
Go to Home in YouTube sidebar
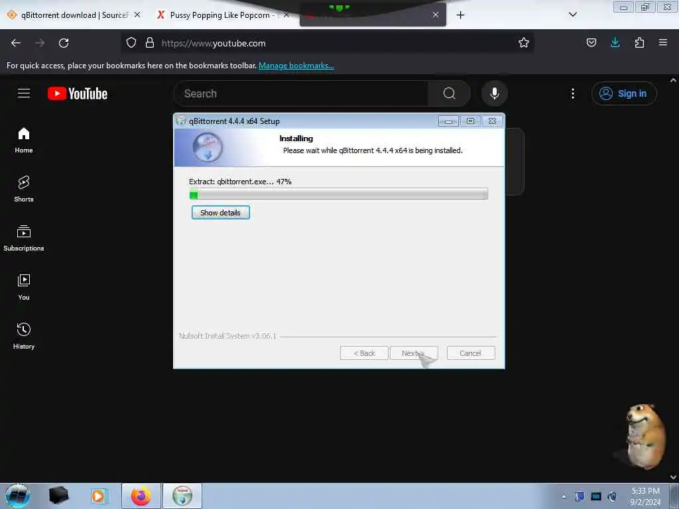[x=24, y=141]
